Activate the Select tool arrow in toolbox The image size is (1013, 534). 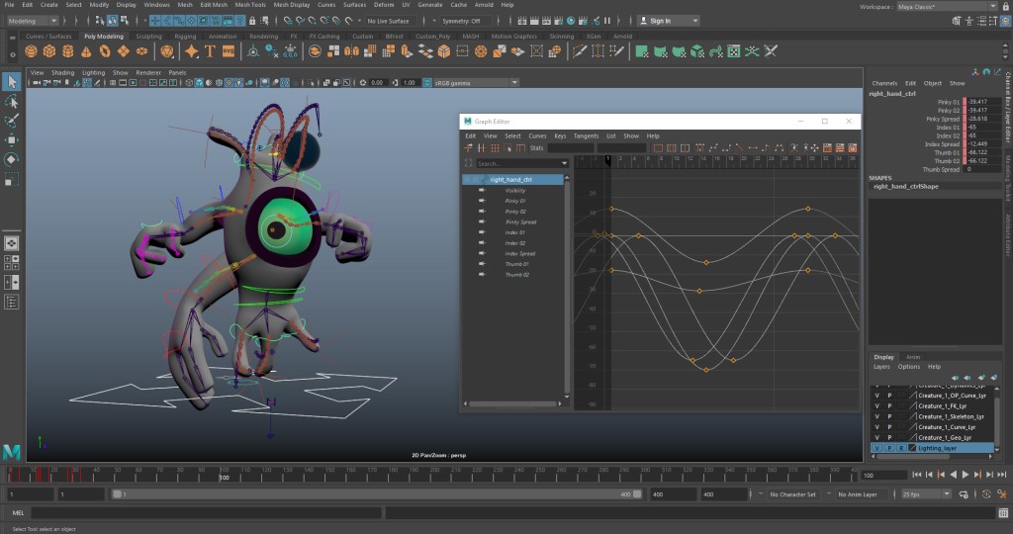pyautogui.click(x=11, y=82)
